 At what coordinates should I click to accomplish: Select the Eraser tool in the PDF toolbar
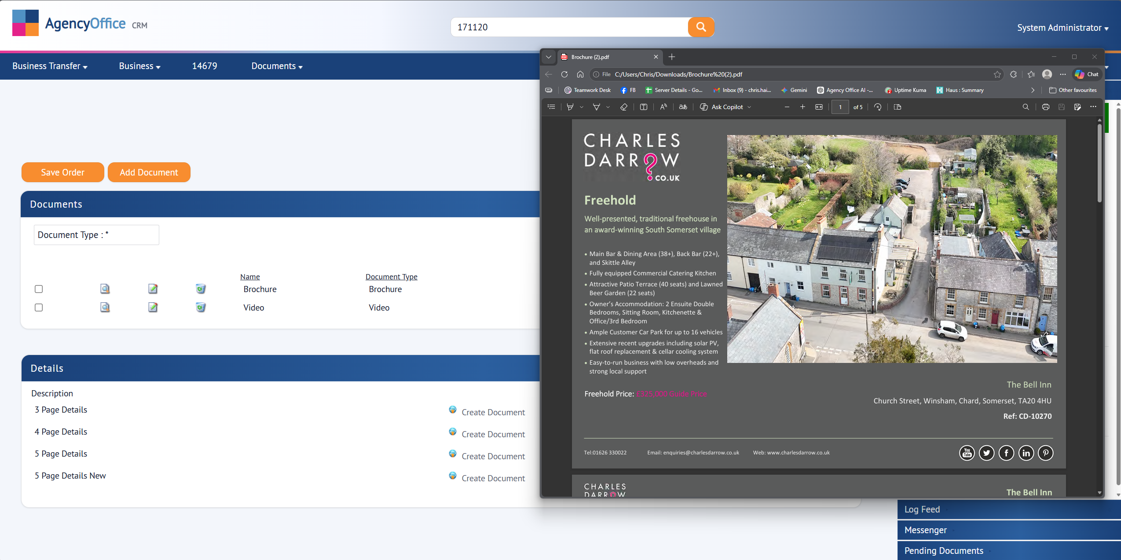tap(624, 107)
